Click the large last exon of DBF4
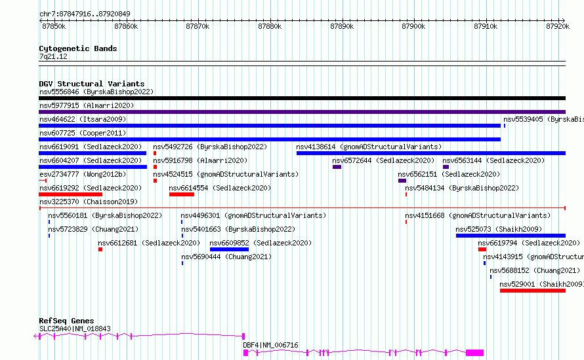Screen dimensions: 584x360 tap(475, 353)
